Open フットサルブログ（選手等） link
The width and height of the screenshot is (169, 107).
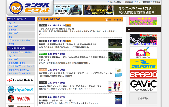point(20,53)
